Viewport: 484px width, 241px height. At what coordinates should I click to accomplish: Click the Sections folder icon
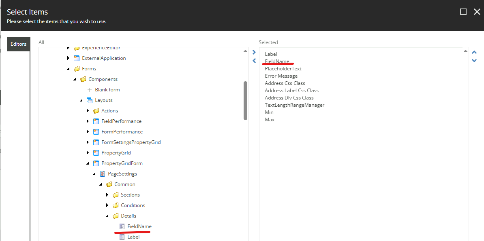point(116,194)
